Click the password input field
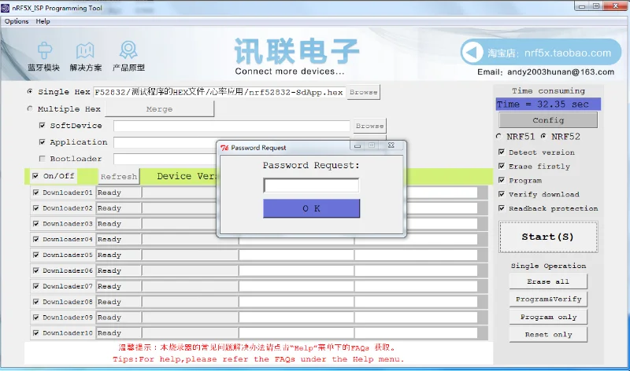Image resolution: width=630 pixels, height=371 pixels. [311, 185]
